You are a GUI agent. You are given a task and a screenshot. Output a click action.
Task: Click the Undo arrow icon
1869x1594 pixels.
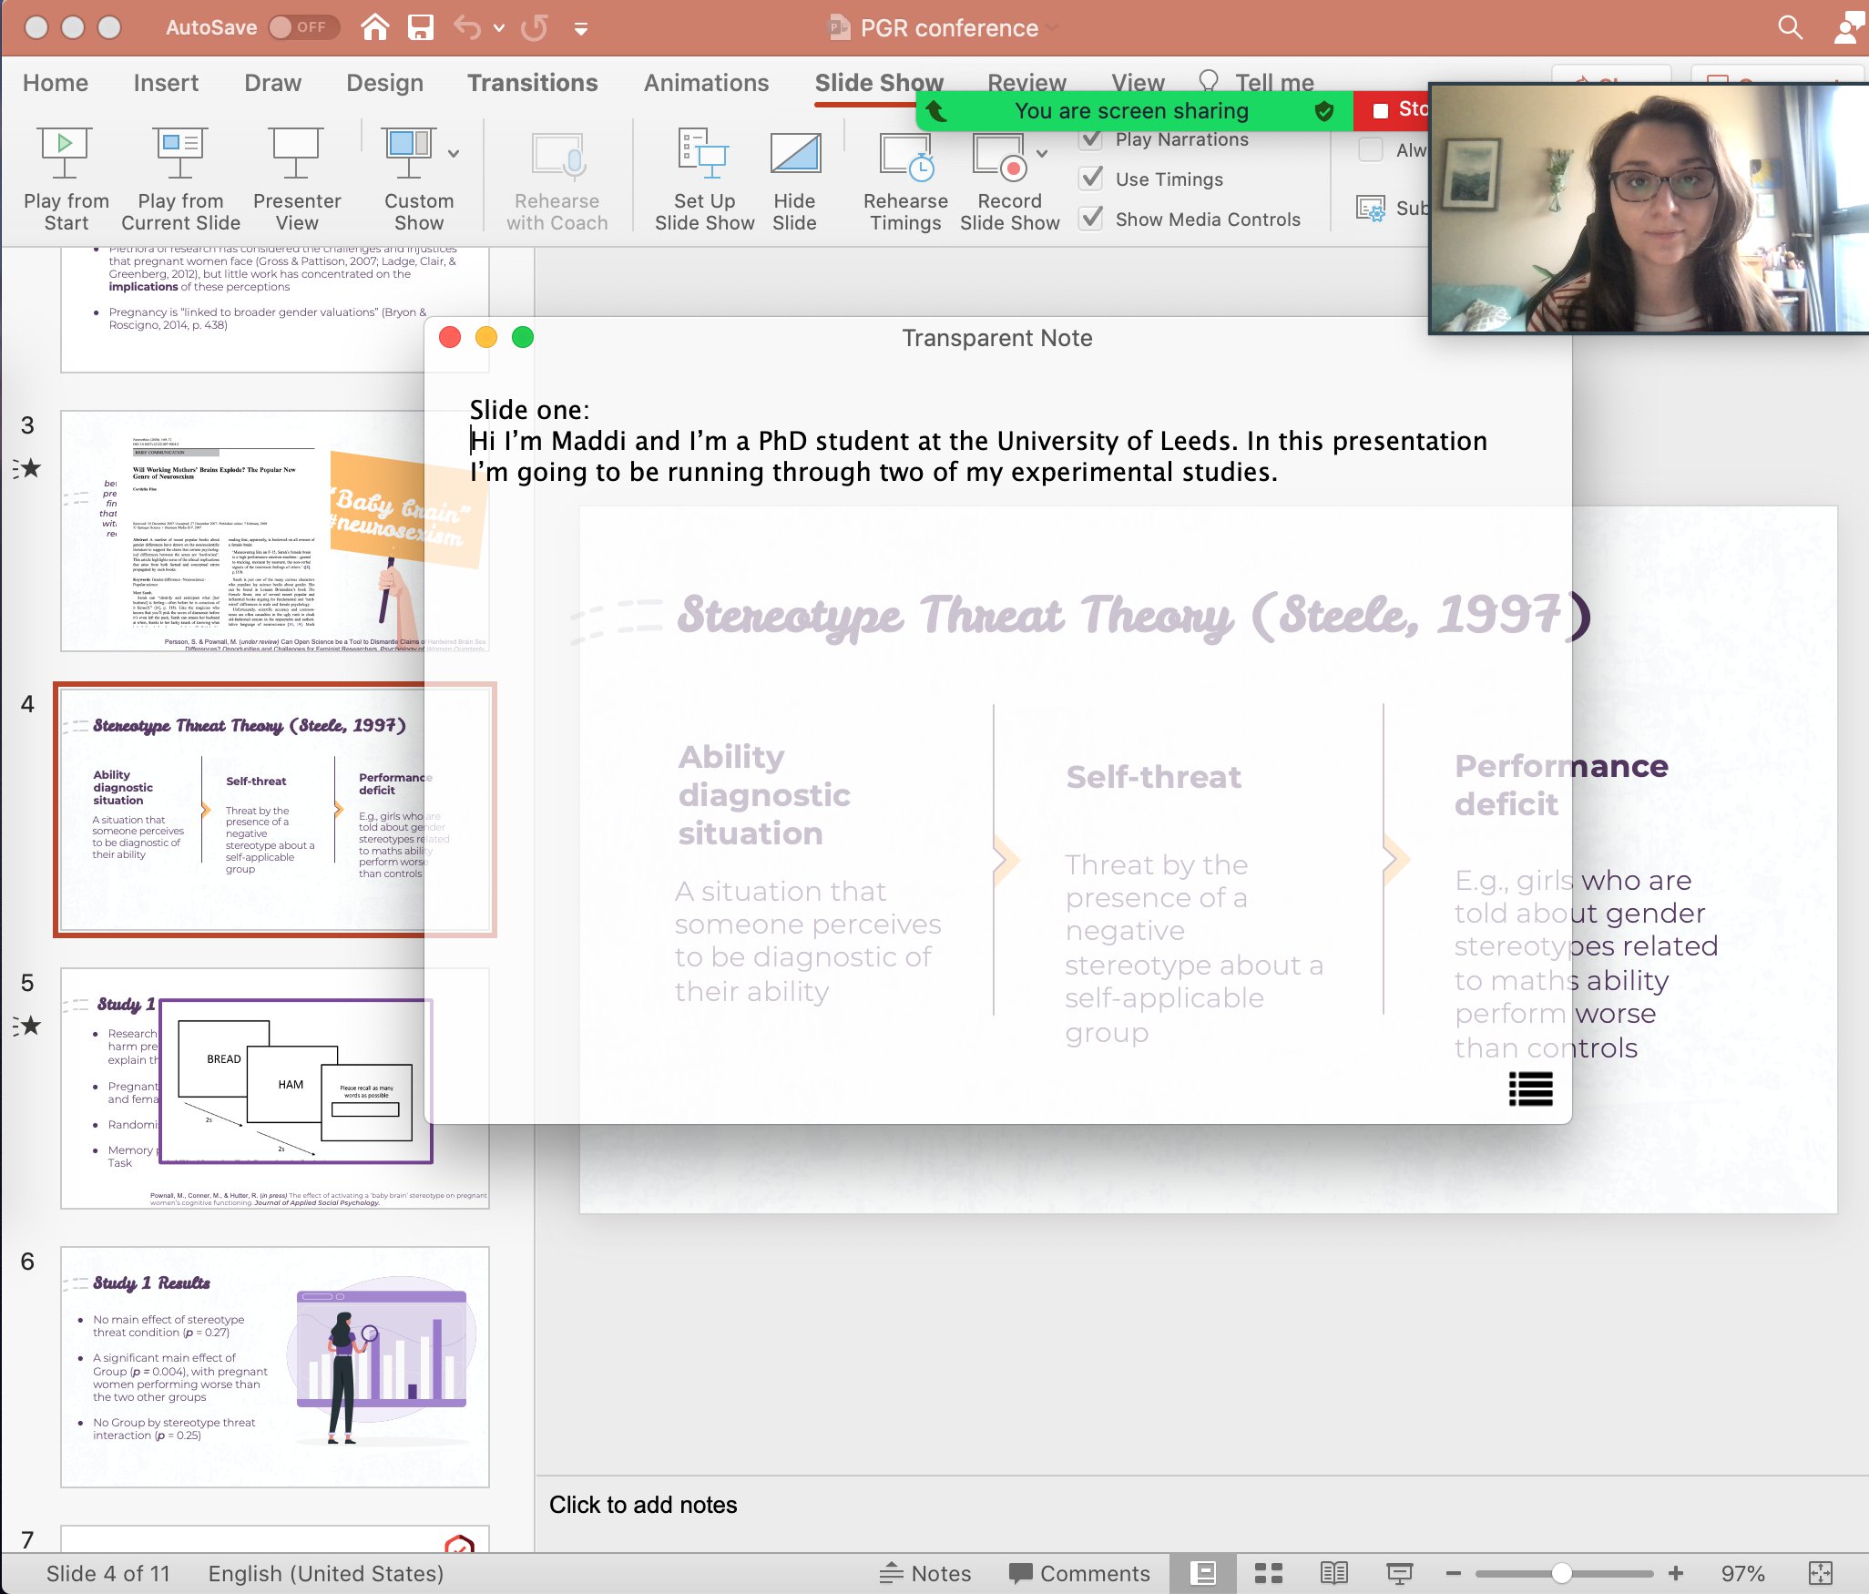point(467,27)
